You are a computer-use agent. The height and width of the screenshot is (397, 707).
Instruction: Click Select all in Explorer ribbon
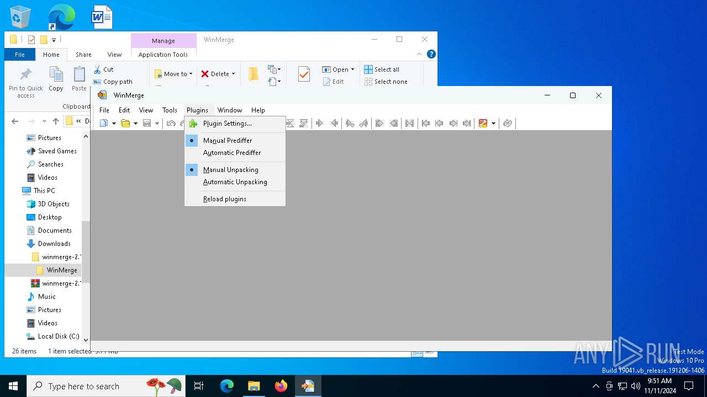click(382, 69)
